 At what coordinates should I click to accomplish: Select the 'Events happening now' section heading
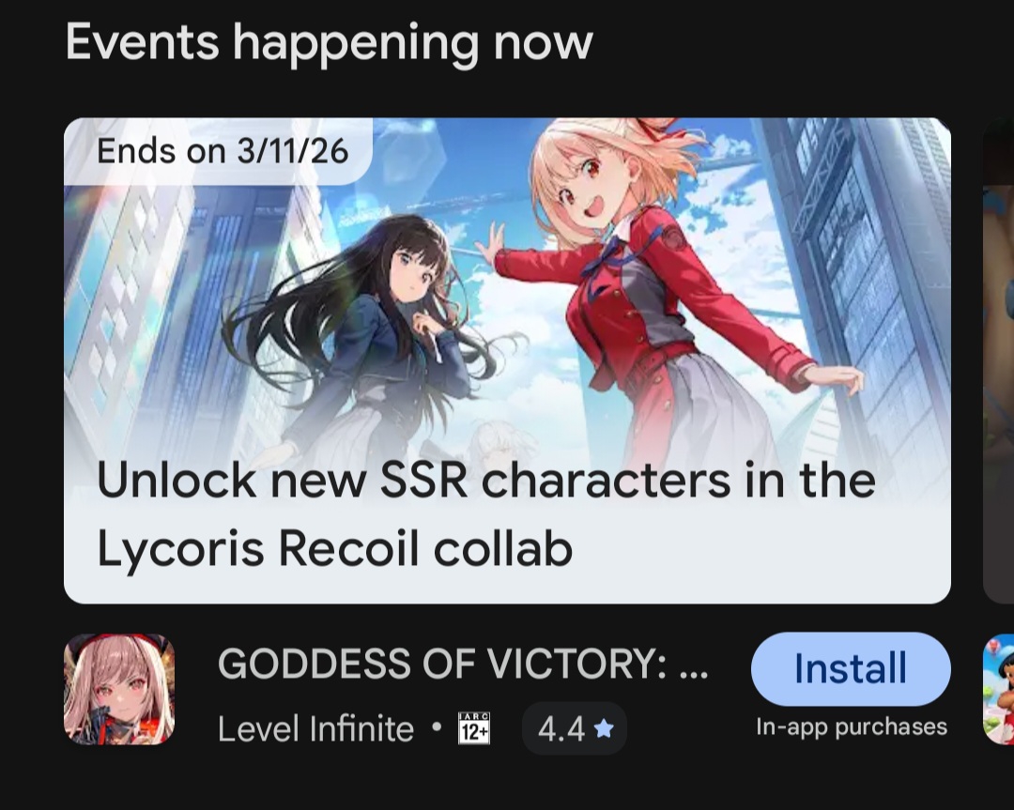[330, 42]
